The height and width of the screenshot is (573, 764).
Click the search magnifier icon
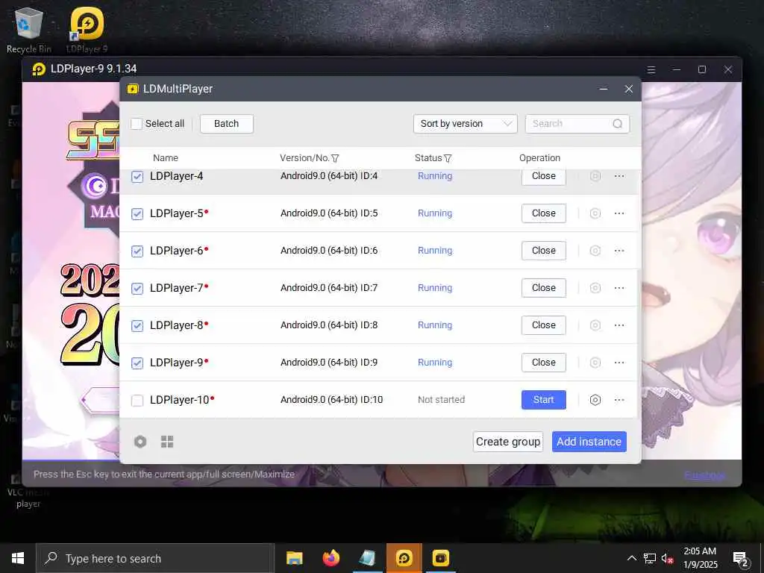[617, 124]
